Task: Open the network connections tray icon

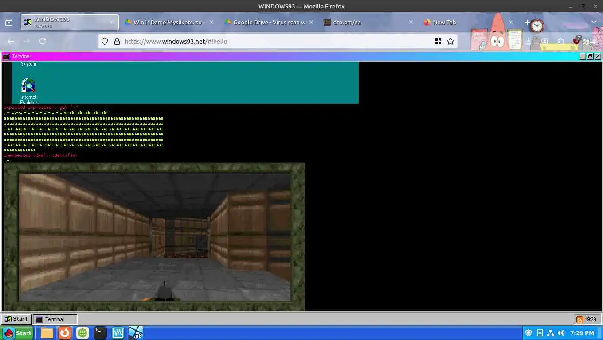Action: (550, 333)
